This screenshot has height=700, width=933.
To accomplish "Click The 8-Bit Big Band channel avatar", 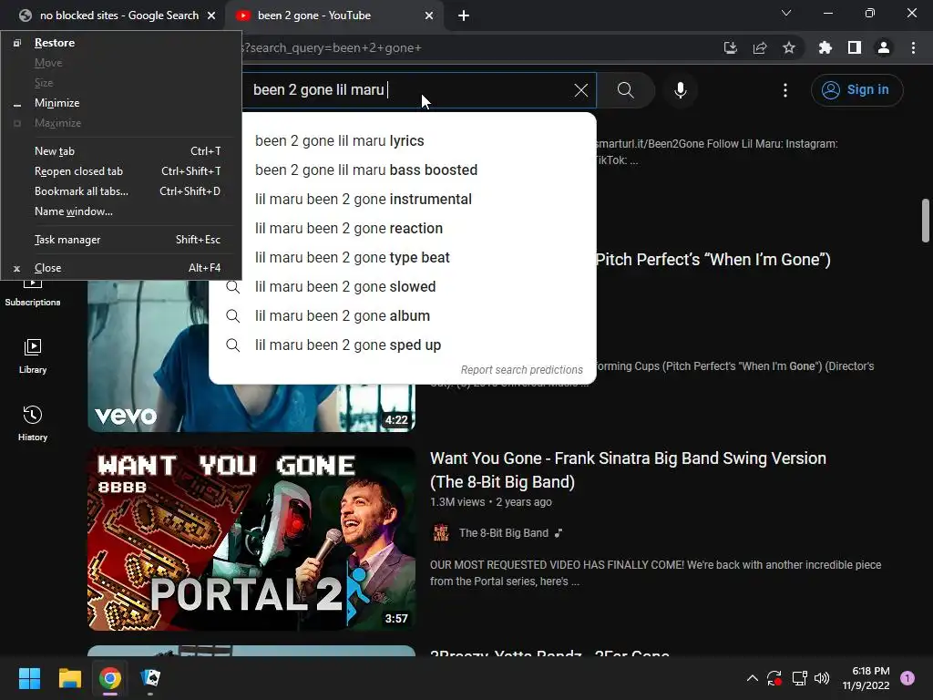I will coord(441,532).
